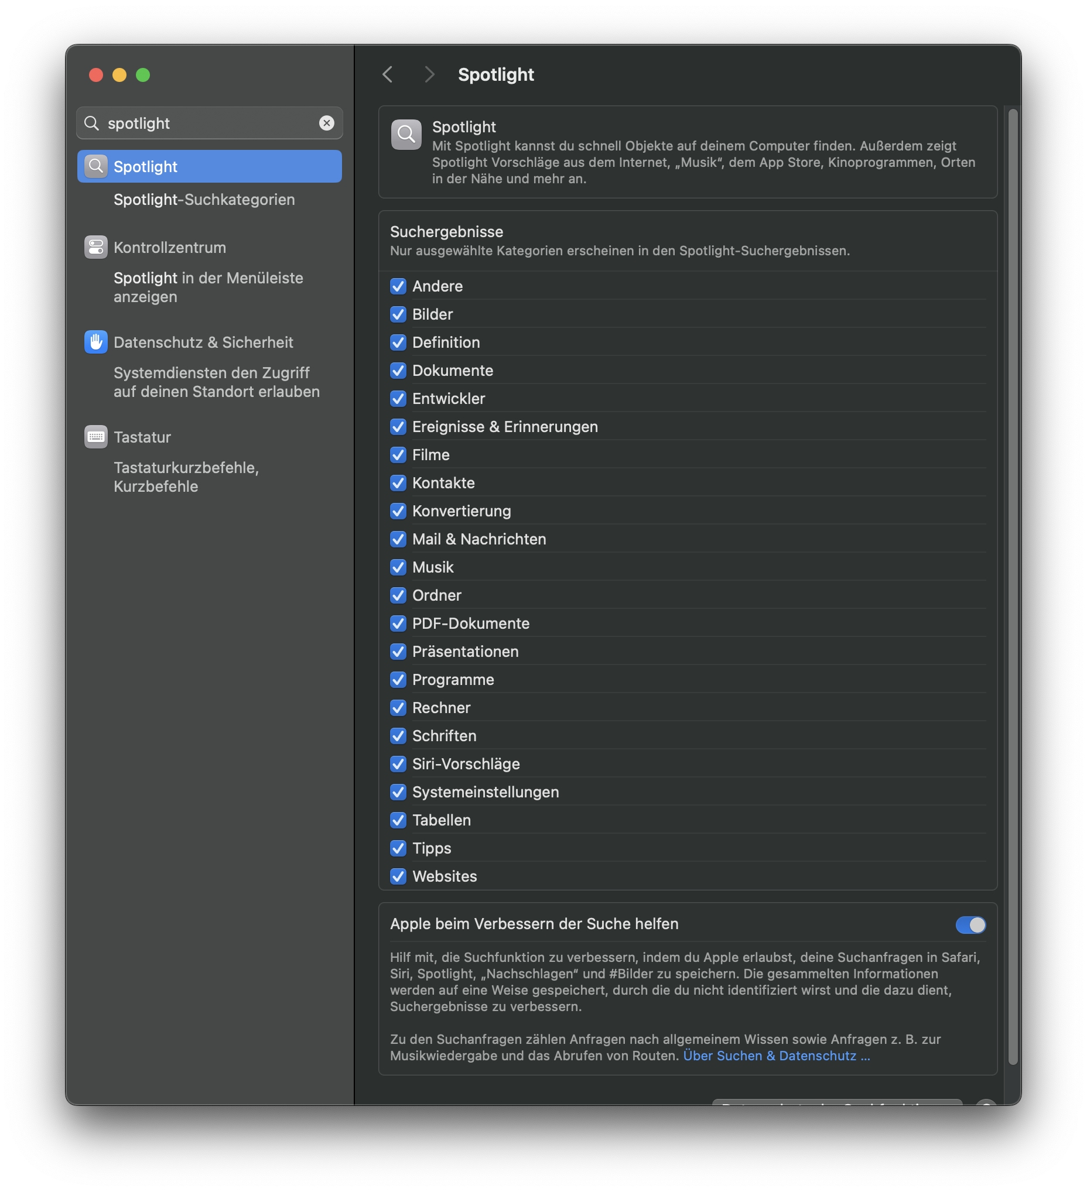Click the Suchergebnisse heading
1087x1192 pixels.
click(446, 232)
